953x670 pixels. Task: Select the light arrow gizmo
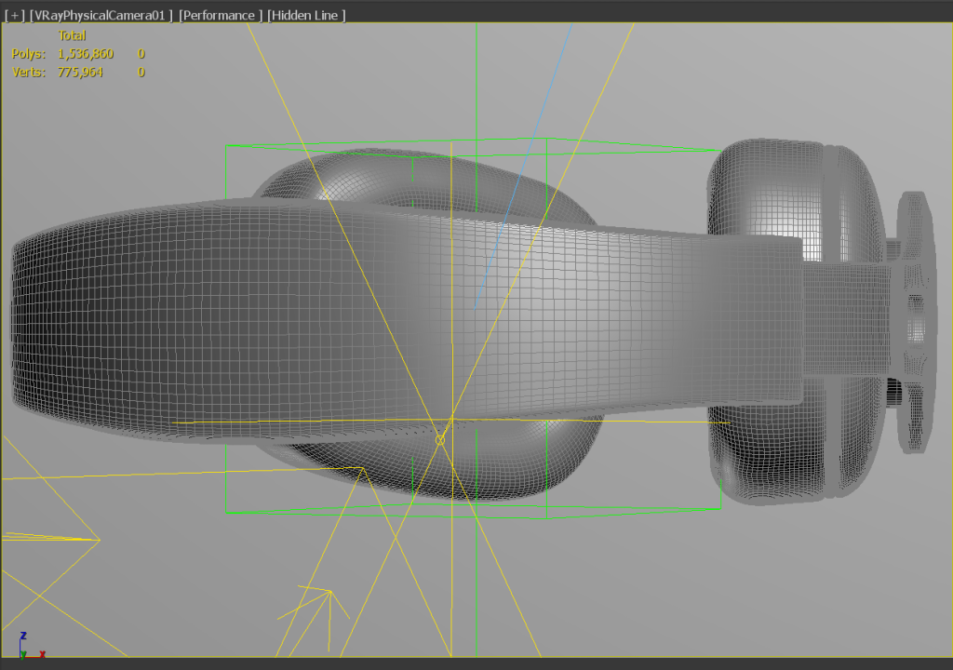point(313,617)
